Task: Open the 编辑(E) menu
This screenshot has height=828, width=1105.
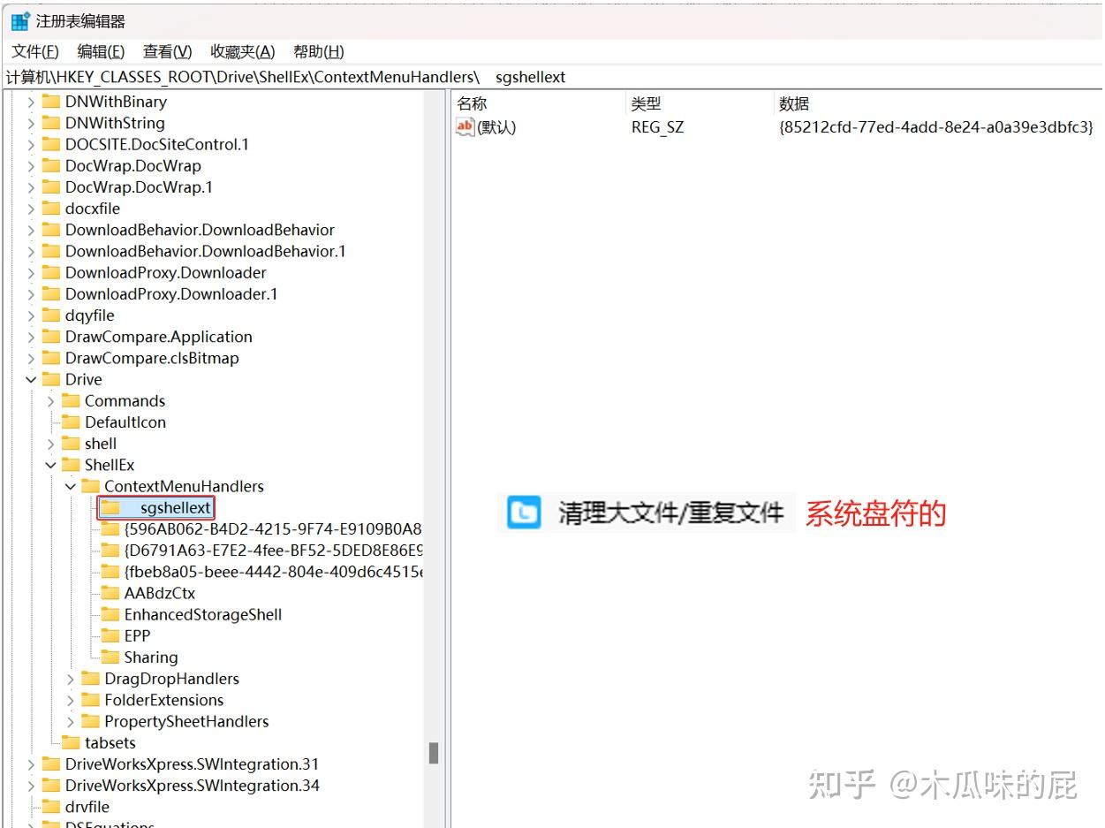Action: [101, 52]
